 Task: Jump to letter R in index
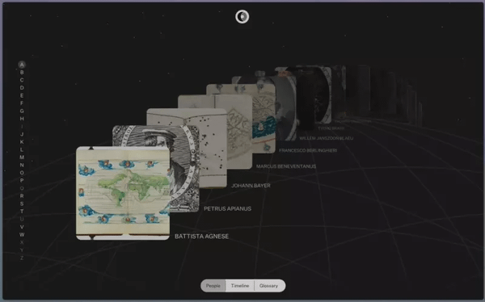coord(22,196)
